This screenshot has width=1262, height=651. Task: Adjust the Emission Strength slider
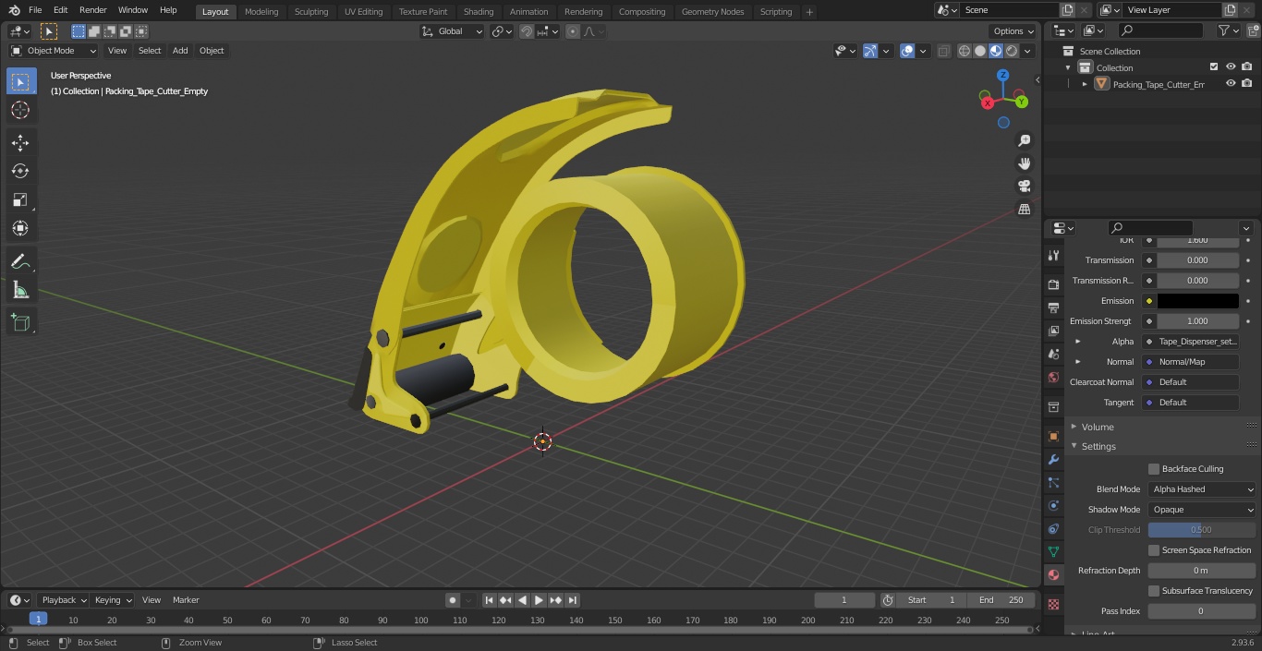click(x=1197, y=321)
